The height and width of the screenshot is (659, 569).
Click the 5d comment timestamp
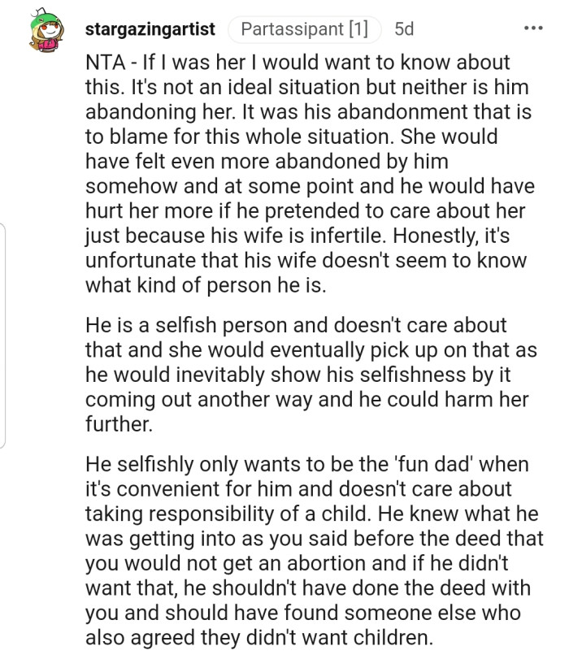coord(404,30)
